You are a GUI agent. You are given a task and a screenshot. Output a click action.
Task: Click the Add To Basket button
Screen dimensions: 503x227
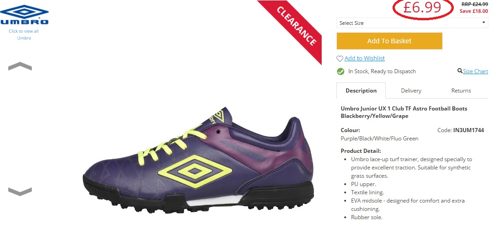pyautogui.click(x=389, y=41)
